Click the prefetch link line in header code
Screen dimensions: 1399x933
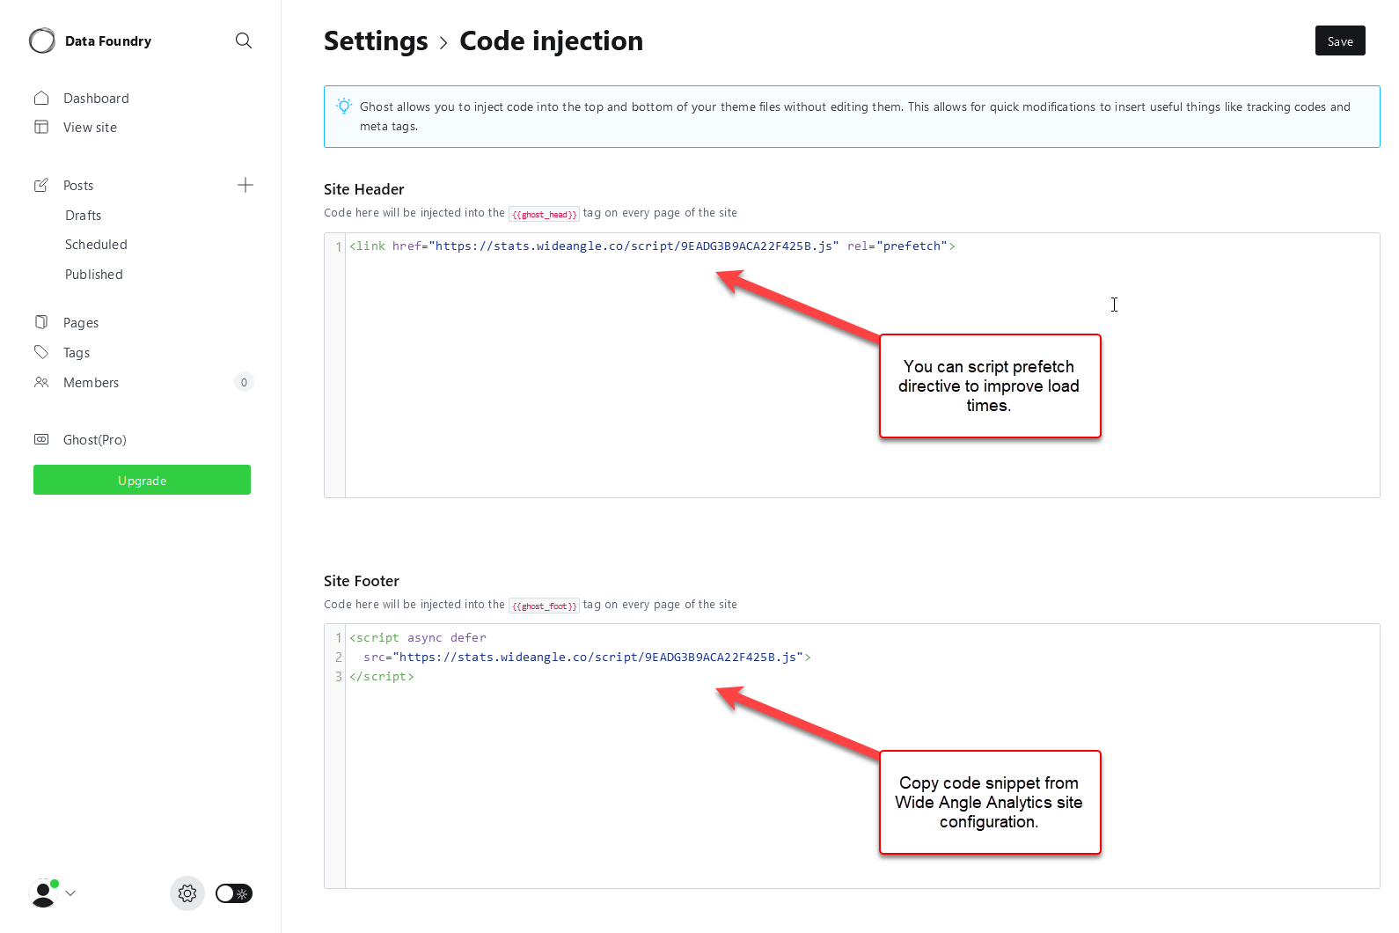[x=652, y=246]
